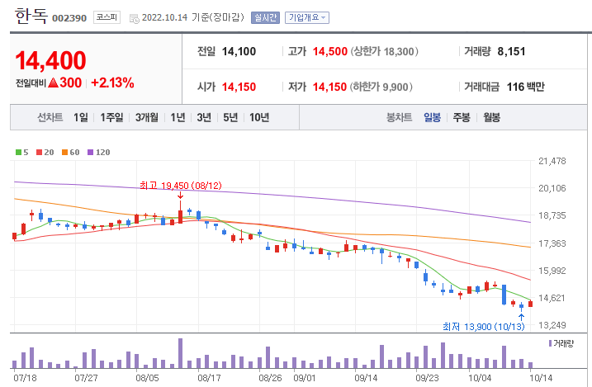Select the 3개월 line chart tab
Screen dimensions: 592x387
tap(147, 118)
